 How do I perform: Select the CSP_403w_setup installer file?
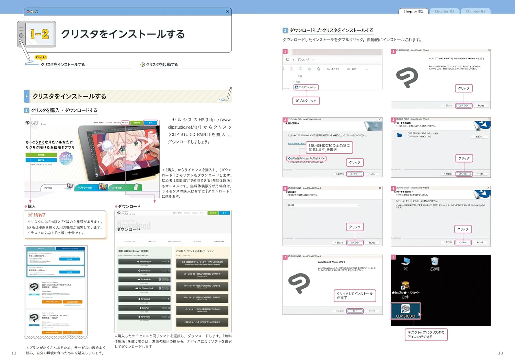click(x=306, y=87)
